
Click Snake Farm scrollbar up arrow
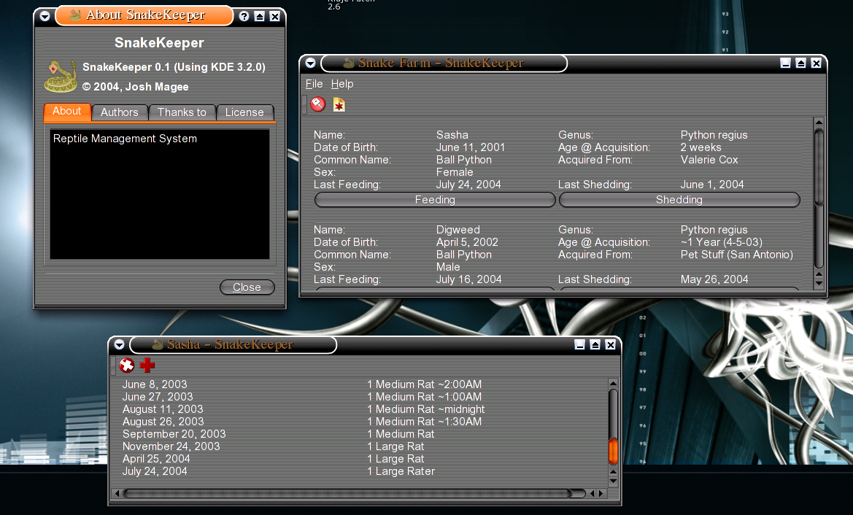[x=819, y=122]
